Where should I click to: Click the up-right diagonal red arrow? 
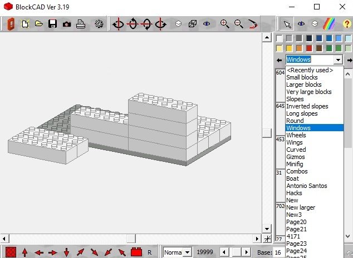pos(80,252)
